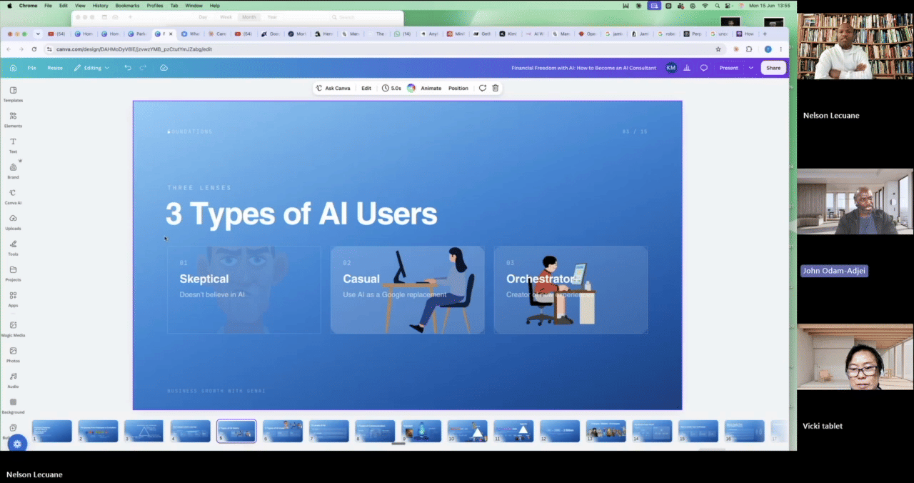Select the Skeptical card title

(x=204, y=279)
